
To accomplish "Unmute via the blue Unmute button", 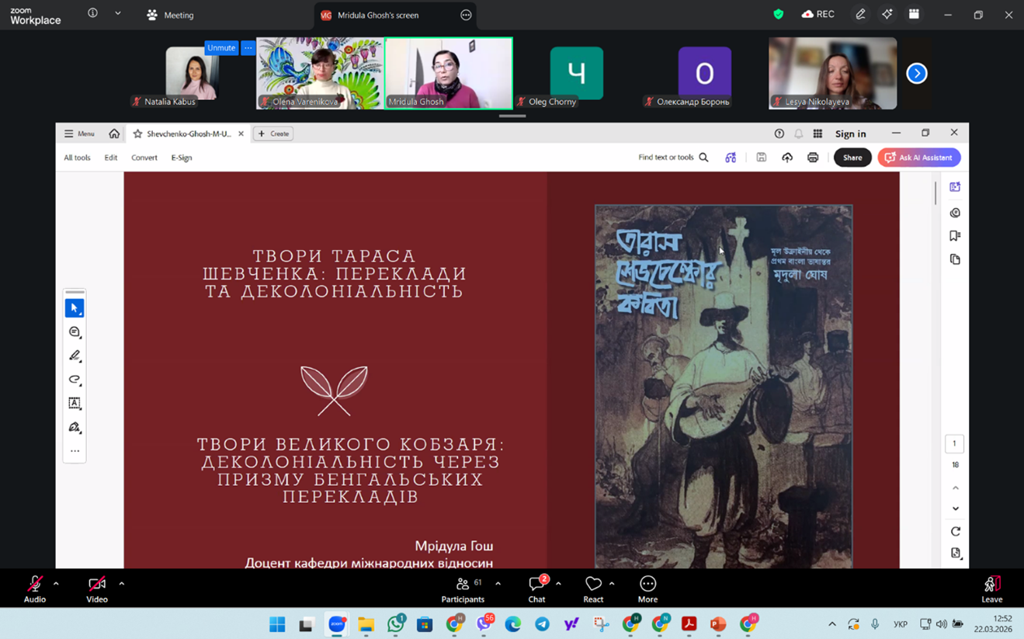I will point(221,47).
